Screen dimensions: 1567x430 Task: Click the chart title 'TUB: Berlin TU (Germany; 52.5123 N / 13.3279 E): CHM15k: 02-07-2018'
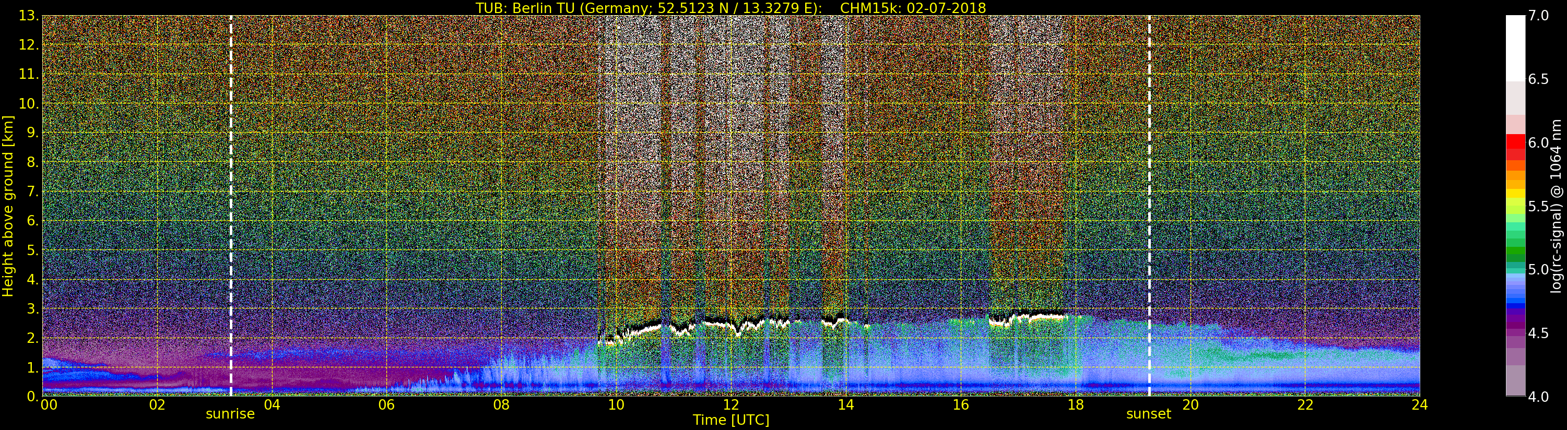[x=731, y=8]
